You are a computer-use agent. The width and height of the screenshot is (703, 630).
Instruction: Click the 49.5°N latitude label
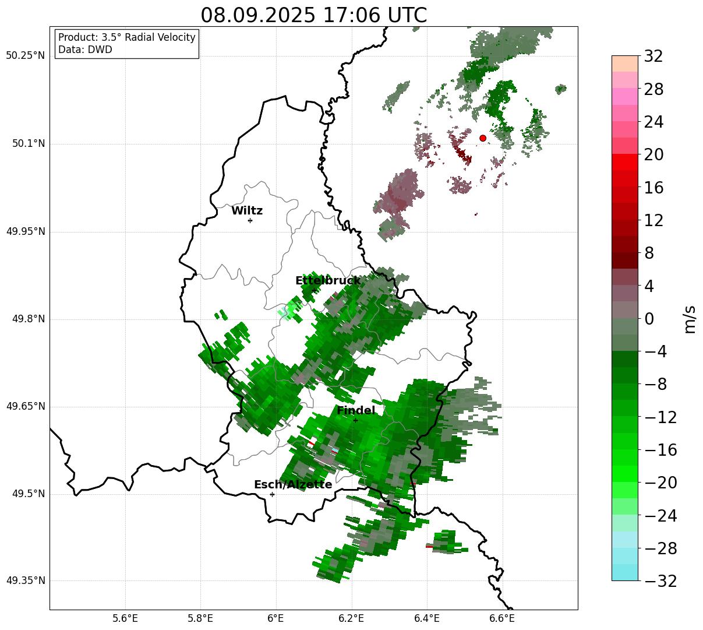click(29, 494)
